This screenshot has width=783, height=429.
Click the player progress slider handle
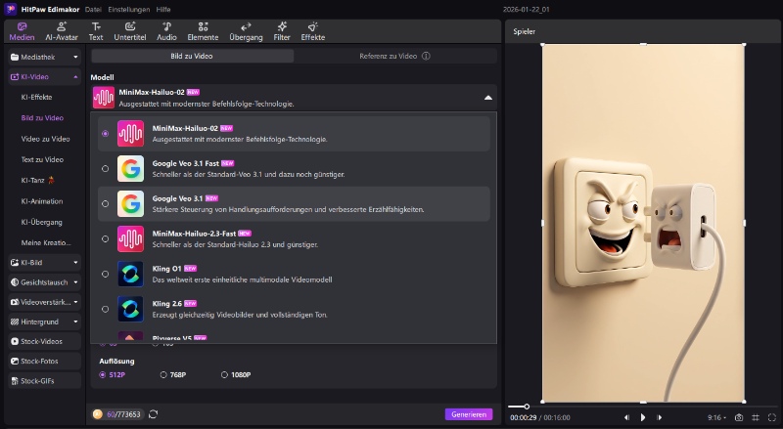pos(527,407)
